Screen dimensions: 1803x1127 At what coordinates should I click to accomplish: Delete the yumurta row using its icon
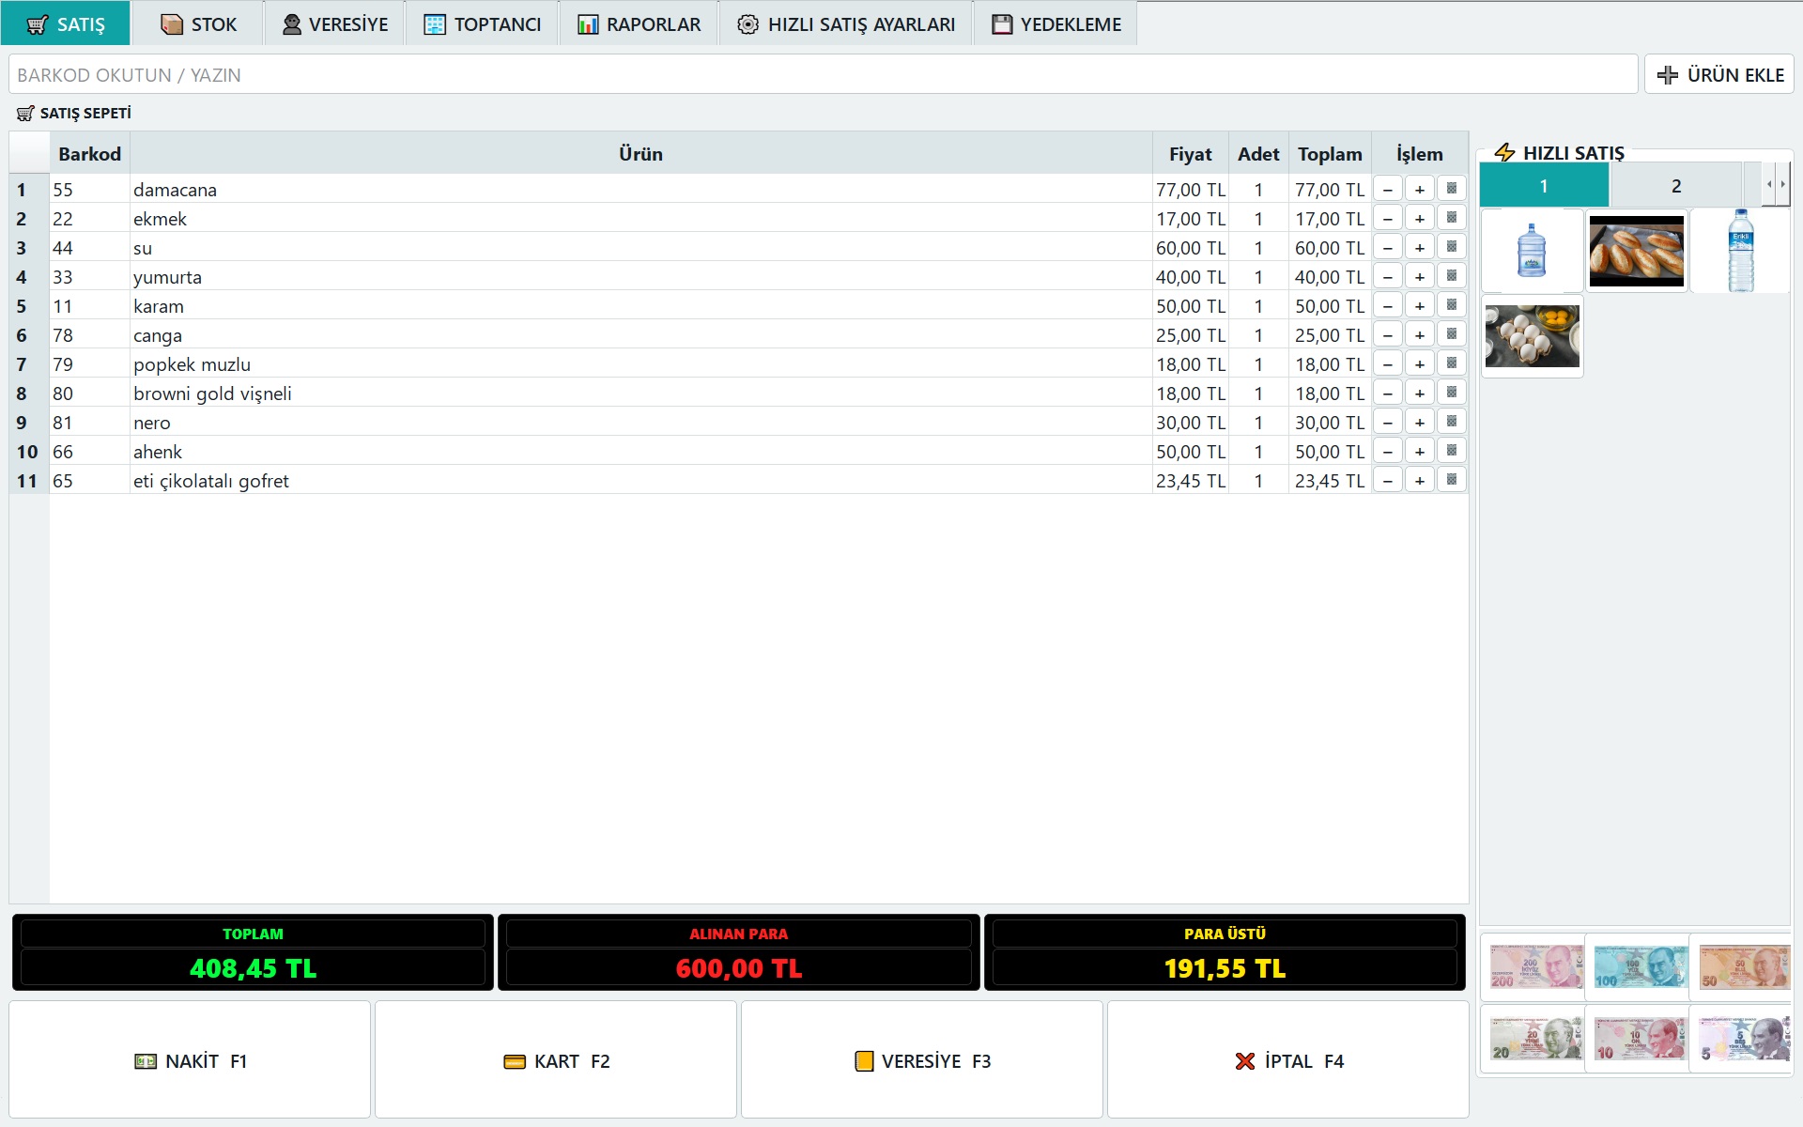[1452, 276]
